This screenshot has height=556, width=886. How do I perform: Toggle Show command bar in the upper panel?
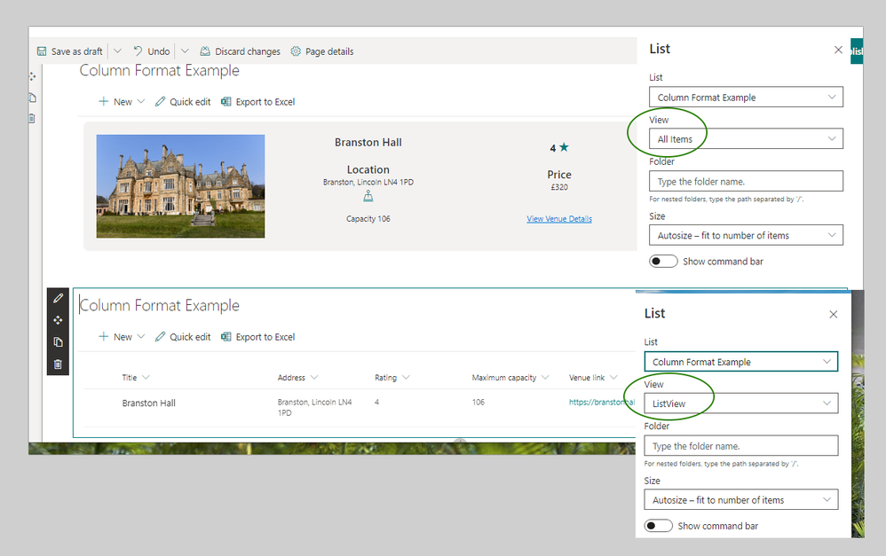click(x=663, y=262)
